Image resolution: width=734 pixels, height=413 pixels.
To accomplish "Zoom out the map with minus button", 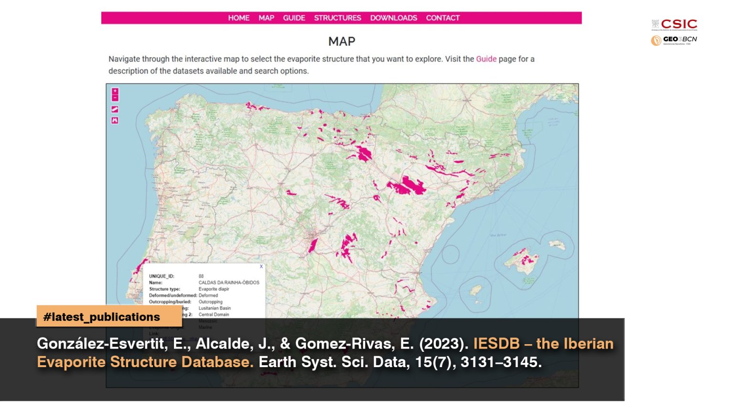I will tap(115, 98).
